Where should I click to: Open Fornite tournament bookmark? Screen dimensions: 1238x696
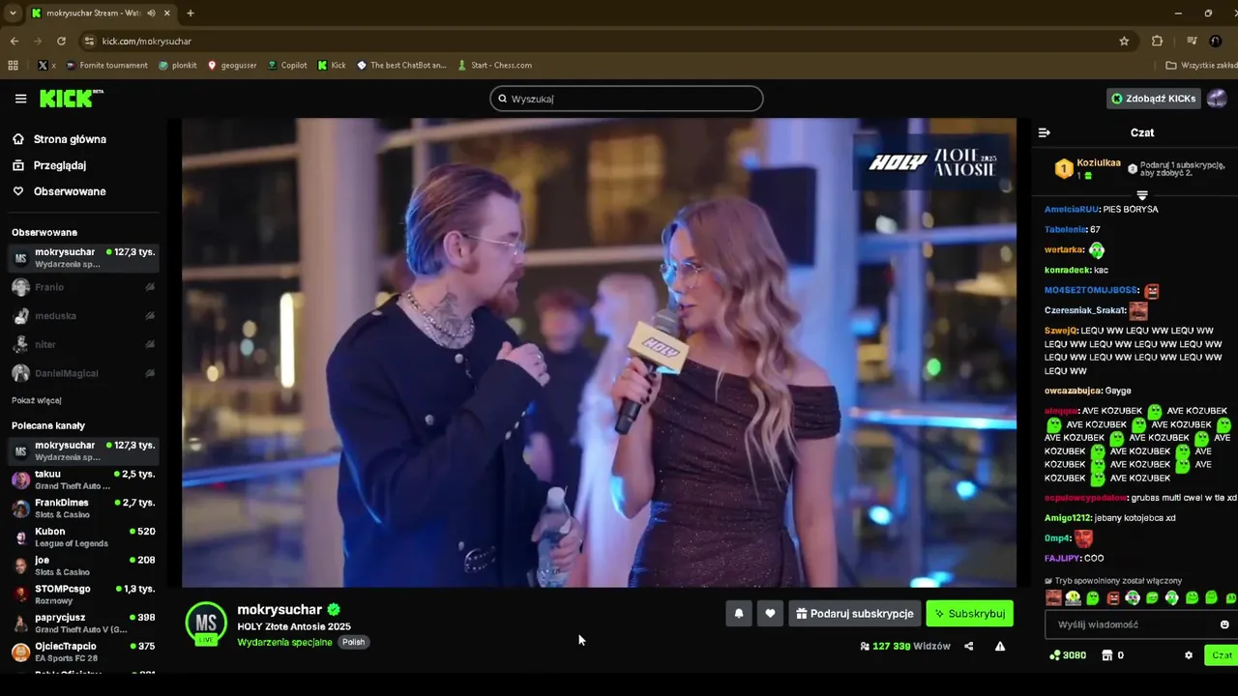click(106, 66)
